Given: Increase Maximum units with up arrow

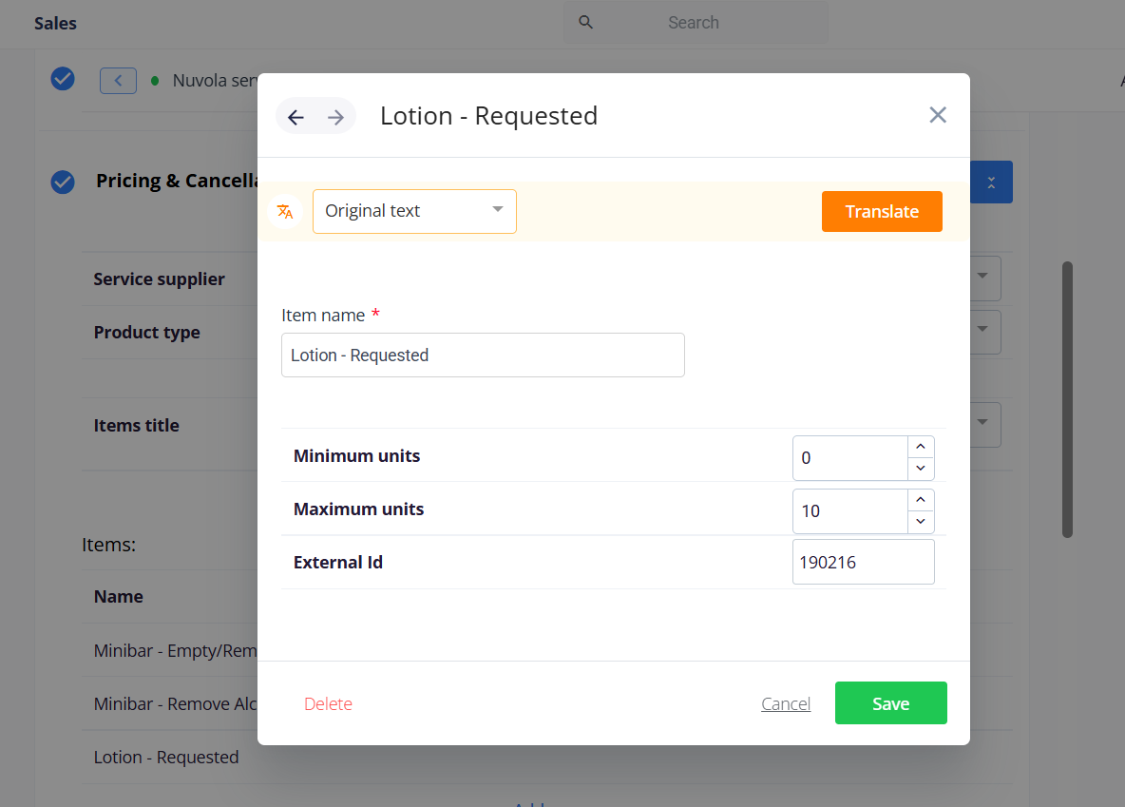Looking at the screenshot, I should pos(921,500).
